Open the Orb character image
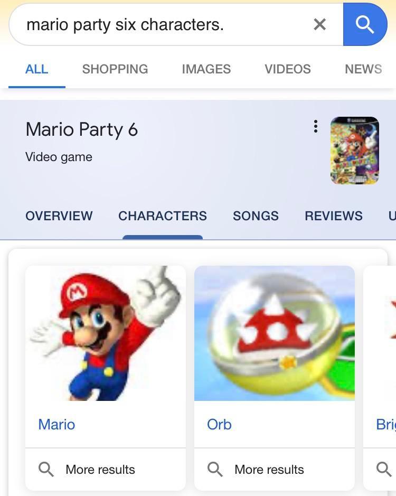396x496 pixels. (x=275, y=333)
